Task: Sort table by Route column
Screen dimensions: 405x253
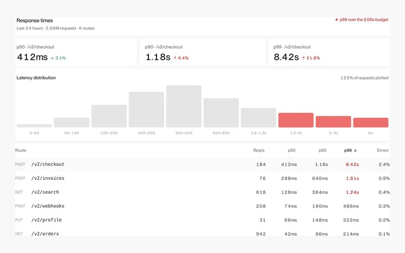Action: 21,150
